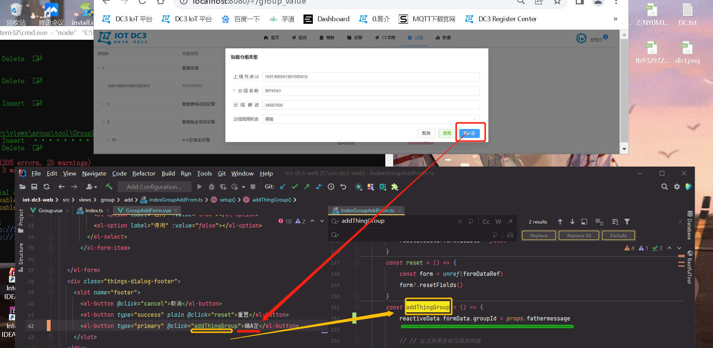The width and height of the screenshot is (713, 348).
Task: Toggle Regex option in search bar
Action: point(510,222)
